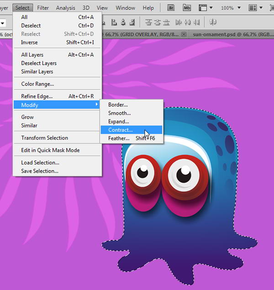274x290 pixels.
Task: Choose Deselect from the Select menu
Action: (58, 26)
